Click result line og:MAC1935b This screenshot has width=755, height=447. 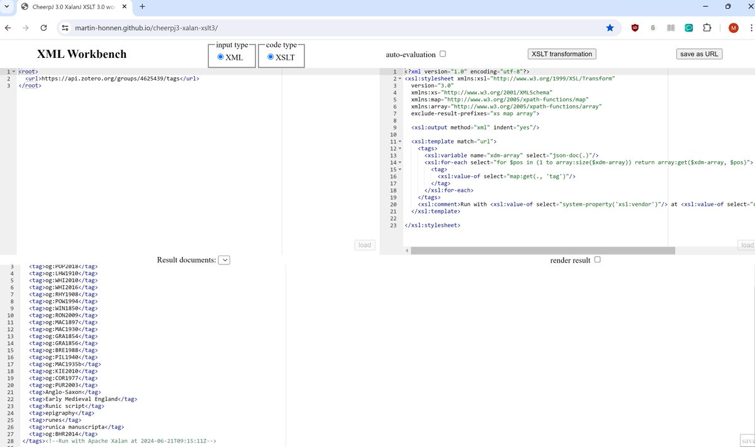coord(65,364)
